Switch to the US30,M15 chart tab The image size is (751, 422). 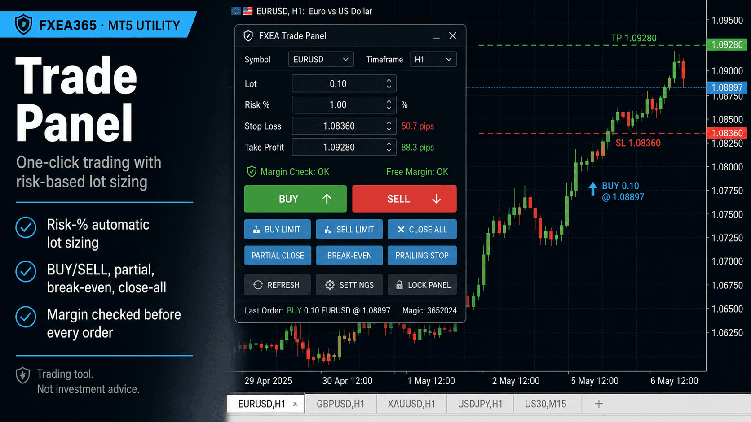(546, 404)
